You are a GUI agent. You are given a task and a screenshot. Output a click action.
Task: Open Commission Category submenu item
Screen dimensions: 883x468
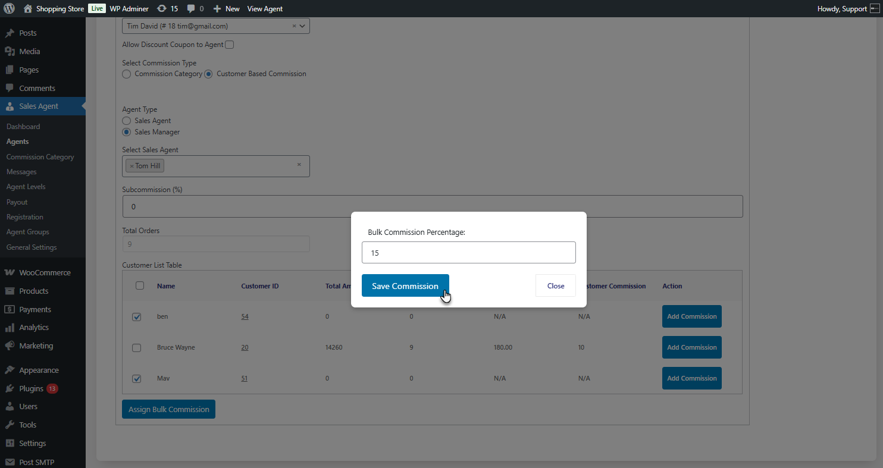click(x=40, y=157)
